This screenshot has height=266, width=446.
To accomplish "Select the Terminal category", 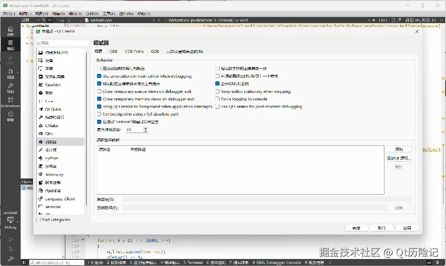I will pos(61,207).
